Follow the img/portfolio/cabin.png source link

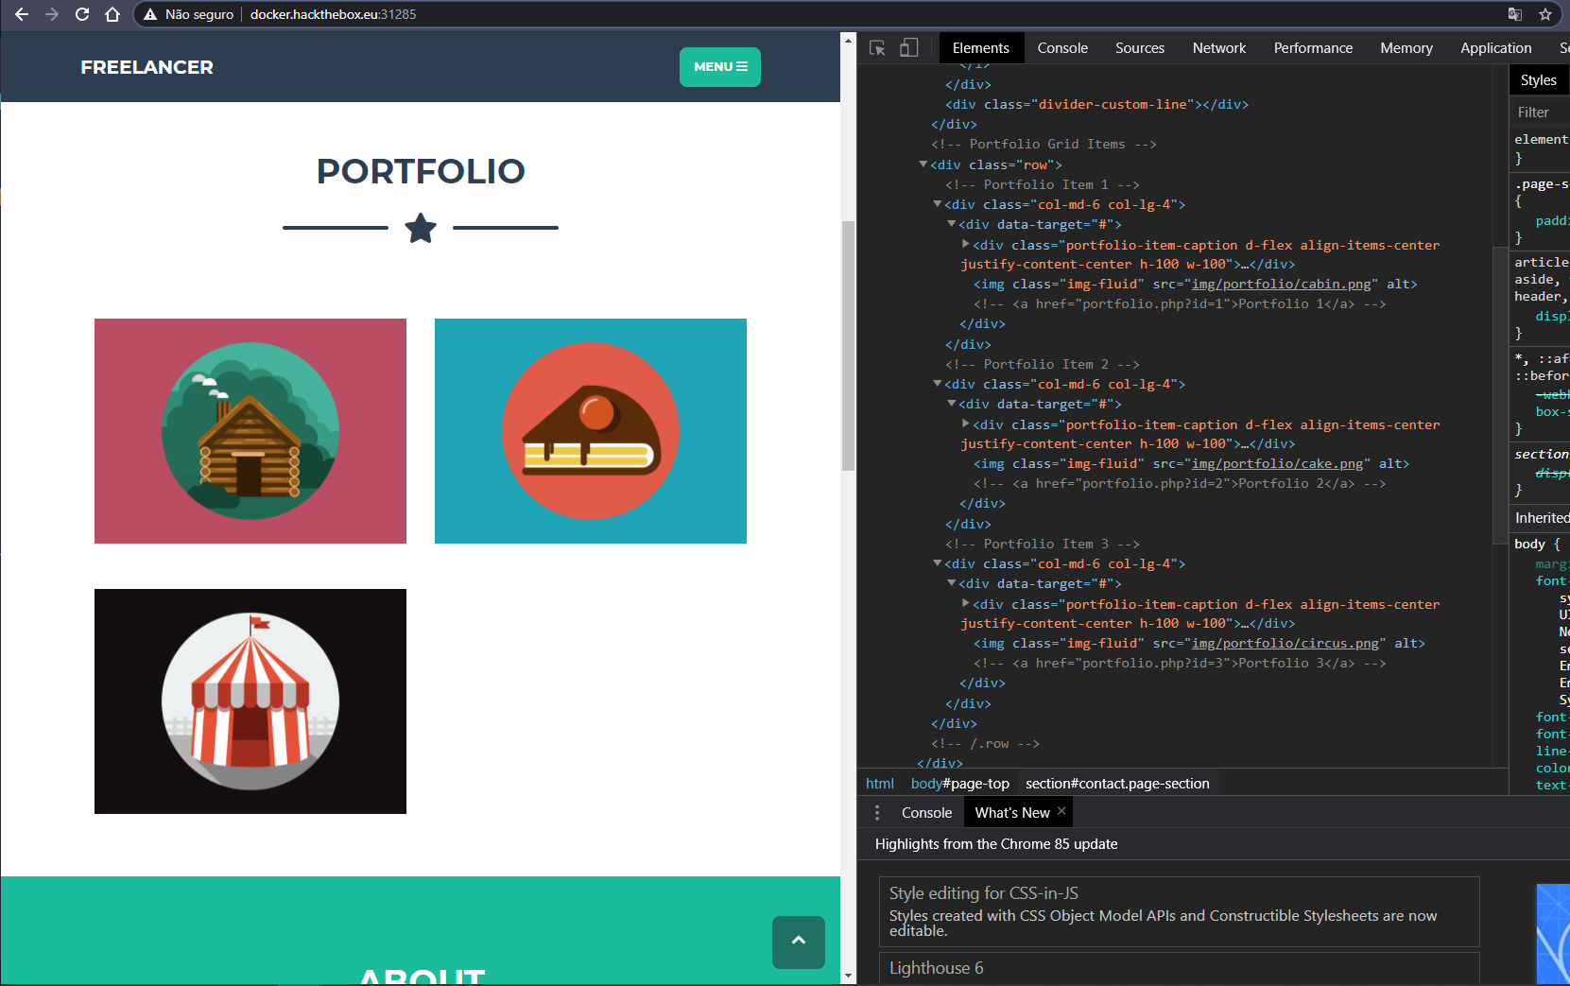[x=1281, y=285]
